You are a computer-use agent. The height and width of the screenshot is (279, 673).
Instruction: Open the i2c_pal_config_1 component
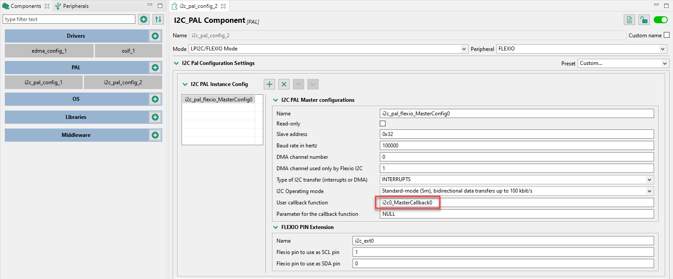[44, 82]
